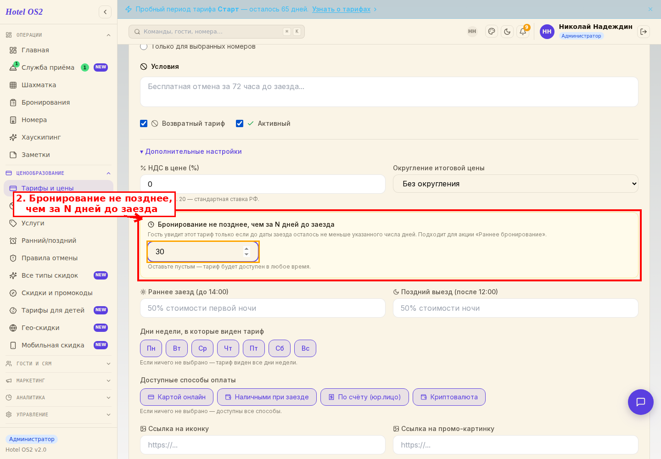The image size is (661, 459).
Task: Open the notifications bell icon
Action: pyautogui.click(x=523, y=32)
